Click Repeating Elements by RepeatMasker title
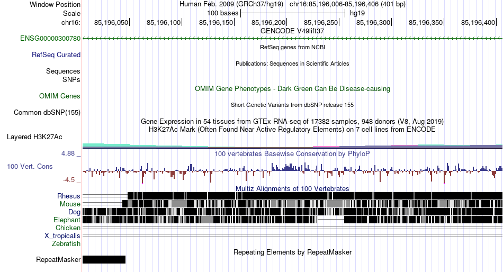The image size is (503, 272). tap(292, 252)
